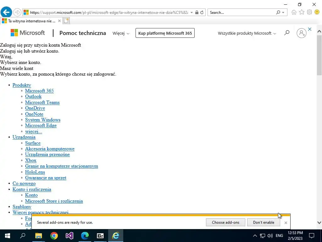Image resolution: width=322 pixels, height=242 pixels.
Task: Click the Microsoft logo
Action: (x=28, y=33)
